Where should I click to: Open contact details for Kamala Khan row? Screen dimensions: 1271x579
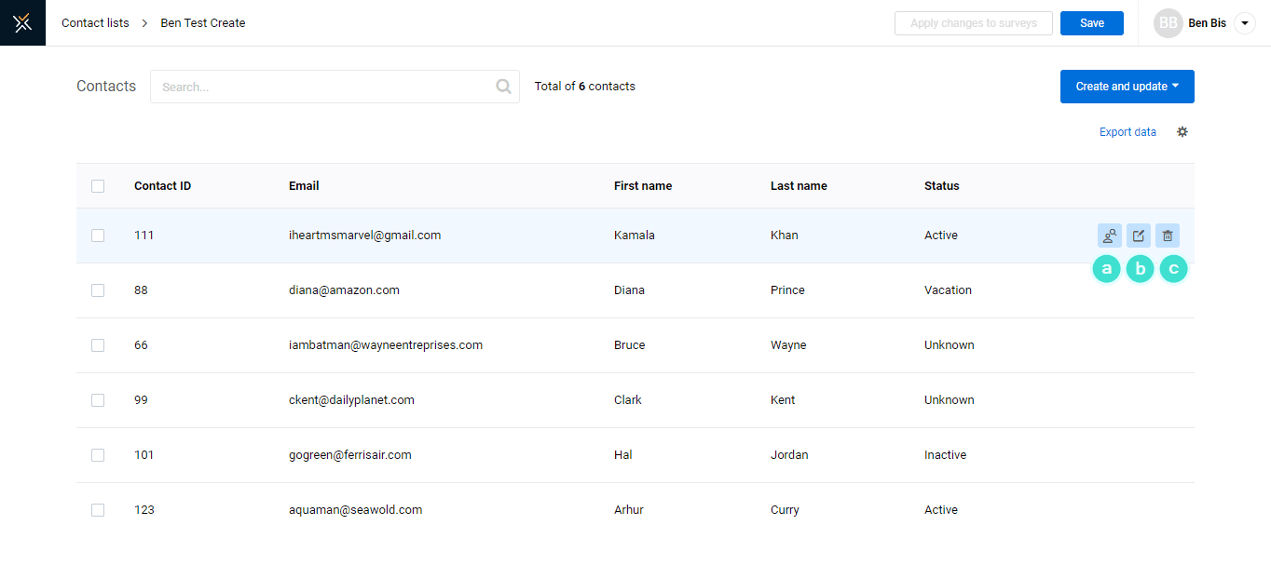point(1110,236)
